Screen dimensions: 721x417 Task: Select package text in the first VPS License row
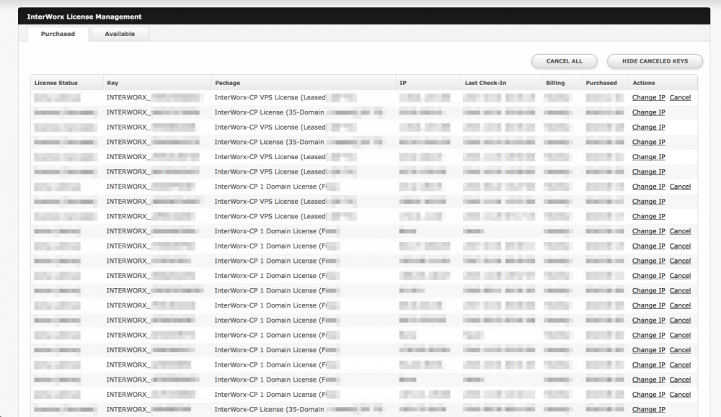[x=270, y=97]
